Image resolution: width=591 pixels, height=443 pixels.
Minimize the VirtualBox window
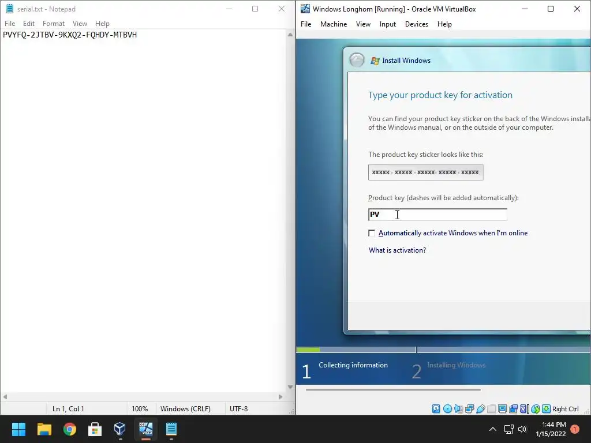(x=524, y=9)
